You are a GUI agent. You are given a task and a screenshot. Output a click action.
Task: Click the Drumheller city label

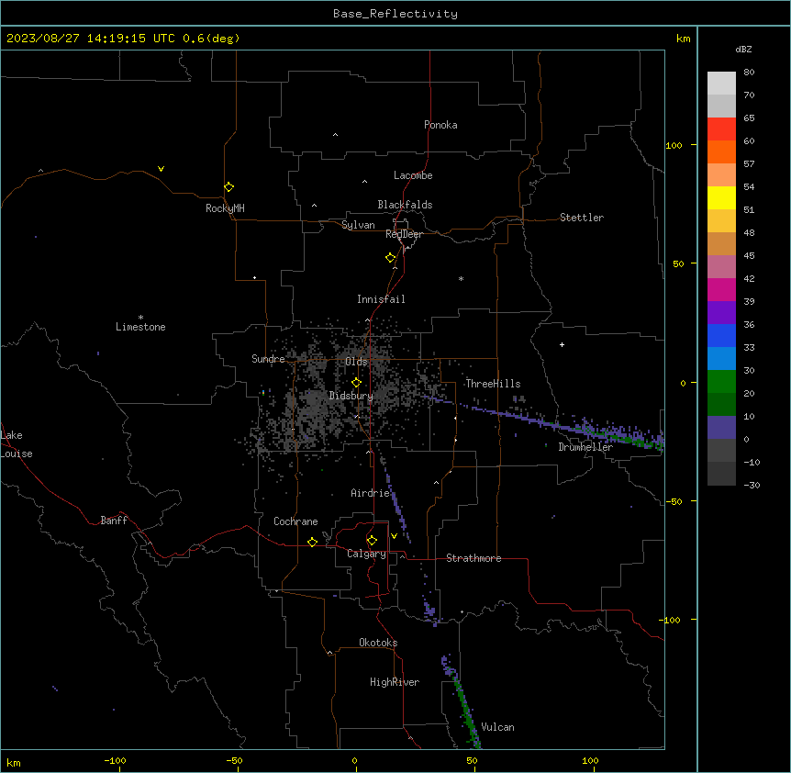tap(585, 447)
